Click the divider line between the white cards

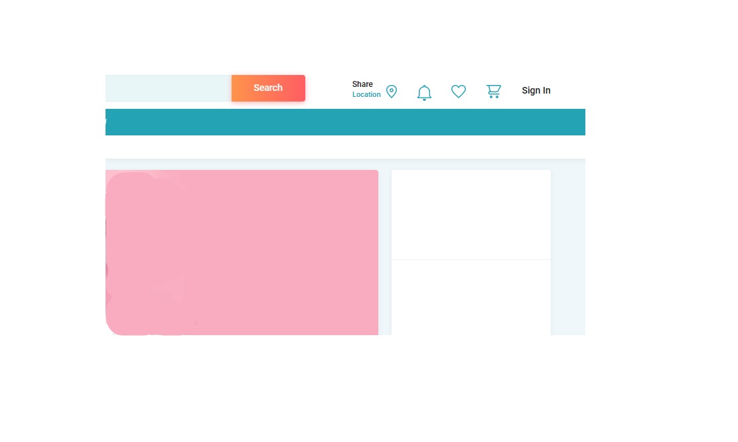[x=471, y=259]
